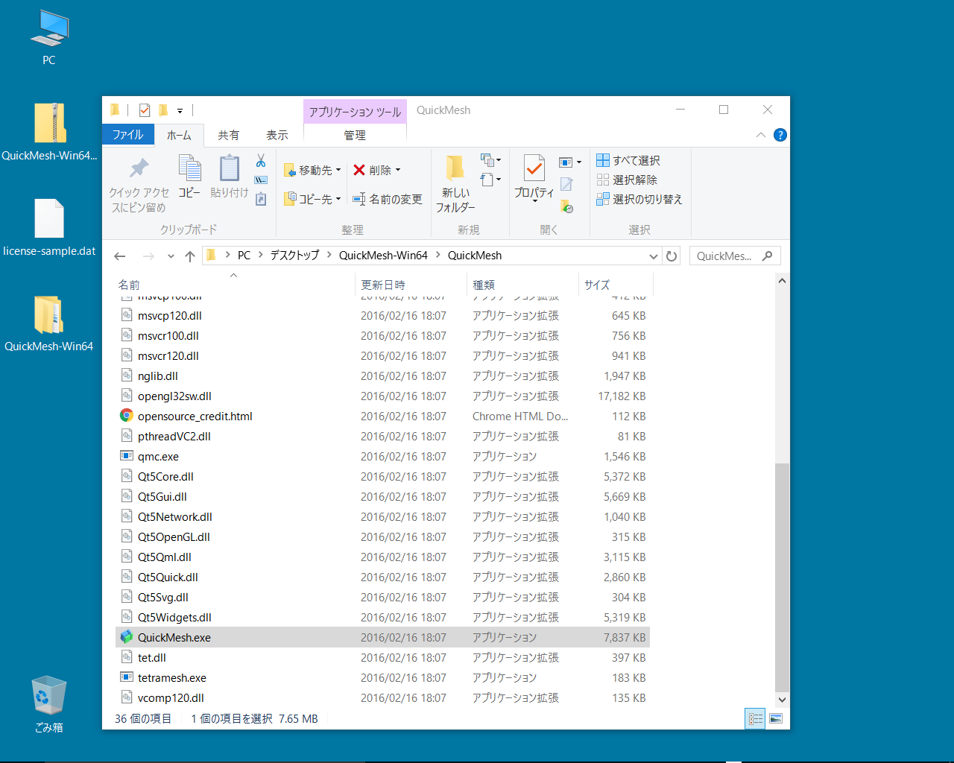Open the Delete dropdown arrow

tap(398, 170)
